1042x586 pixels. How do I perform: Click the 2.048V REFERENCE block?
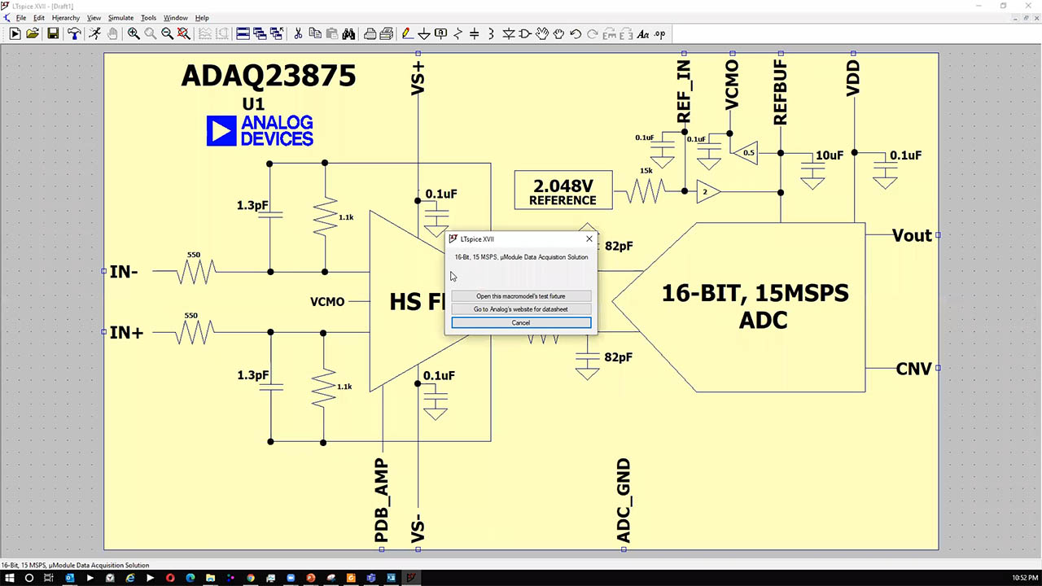click(x=563, y=190)
